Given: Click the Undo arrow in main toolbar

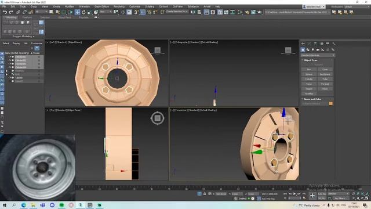Looking at the screenshot, I should [x=5, y=12].
